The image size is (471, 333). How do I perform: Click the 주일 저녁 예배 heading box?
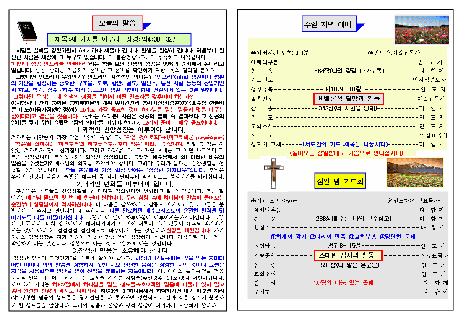[329, 24]
